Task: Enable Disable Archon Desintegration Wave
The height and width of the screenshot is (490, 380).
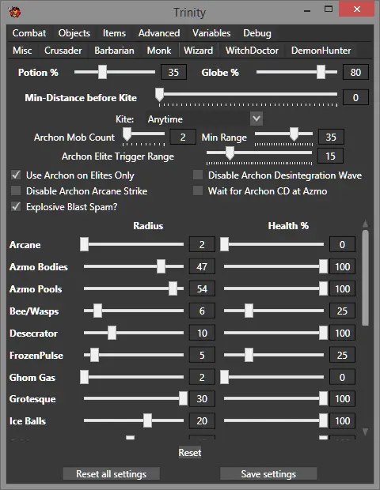Action: pyautogui.click(x=198, y=175)
